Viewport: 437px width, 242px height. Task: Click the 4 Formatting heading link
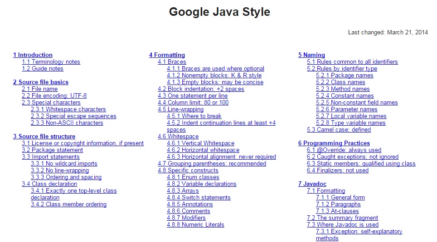click(x=167, y=55)
